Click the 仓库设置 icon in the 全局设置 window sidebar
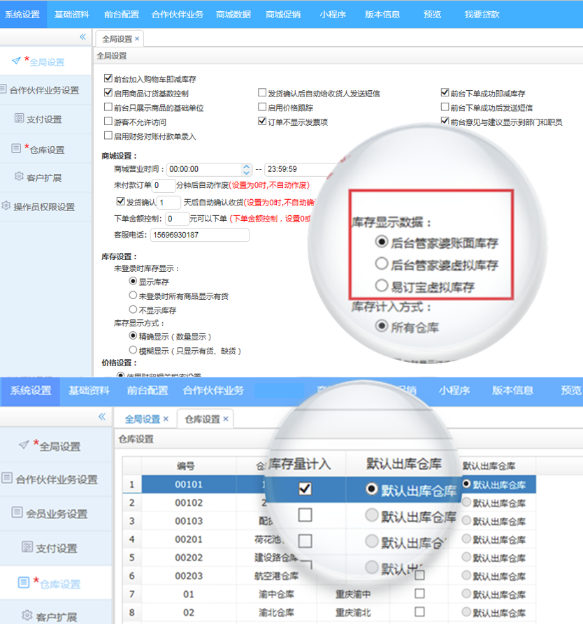This screenshot has width=583, height=624. [16, 148]
